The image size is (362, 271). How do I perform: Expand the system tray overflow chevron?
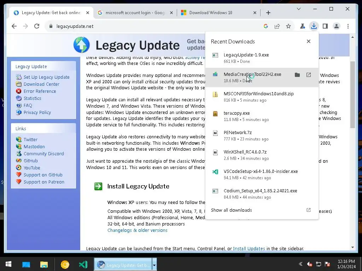pos(300,264)
